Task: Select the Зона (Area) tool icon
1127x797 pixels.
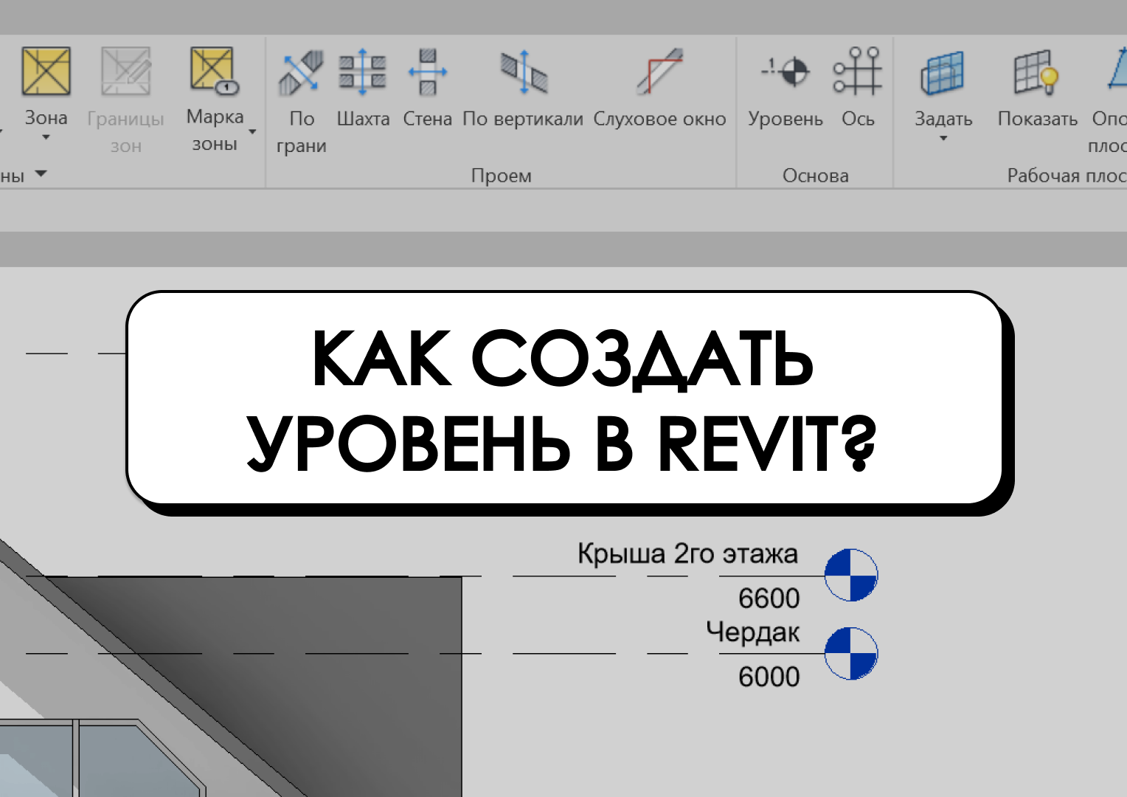Action: click(x=46, y=72)
